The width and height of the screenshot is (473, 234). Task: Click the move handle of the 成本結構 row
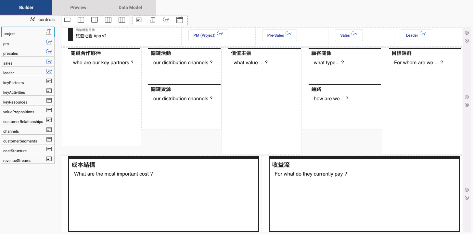(x=467, y=190)
